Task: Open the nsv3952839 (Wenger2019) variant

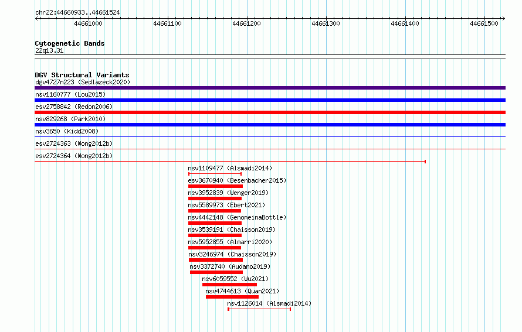Action: tap(228, 193)
